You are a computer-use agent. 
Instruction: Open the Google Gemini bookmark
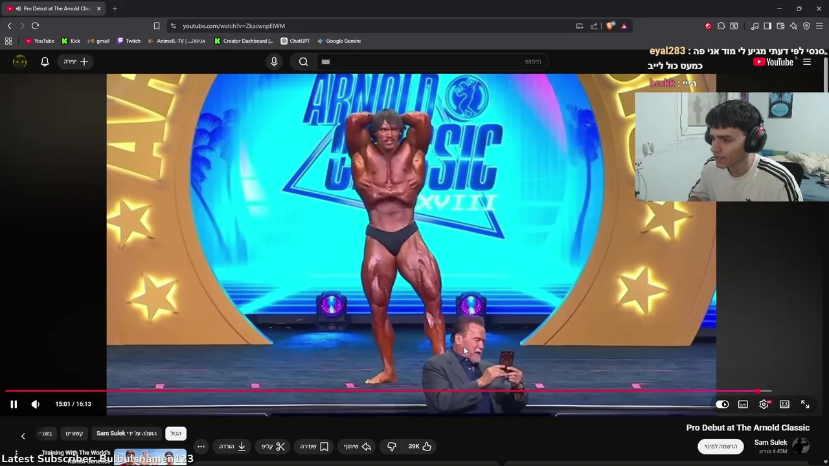coord(339,41)
